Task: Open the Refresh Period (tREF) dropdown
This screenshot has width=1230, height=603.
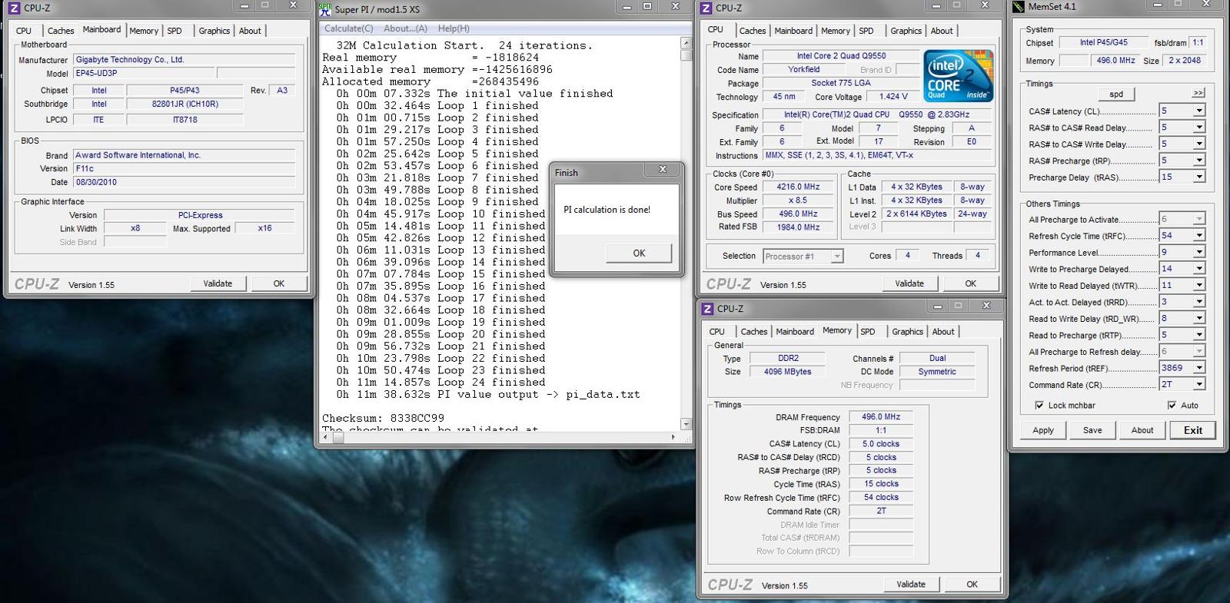Action: pyautogui.click(x=1198, y=368)
